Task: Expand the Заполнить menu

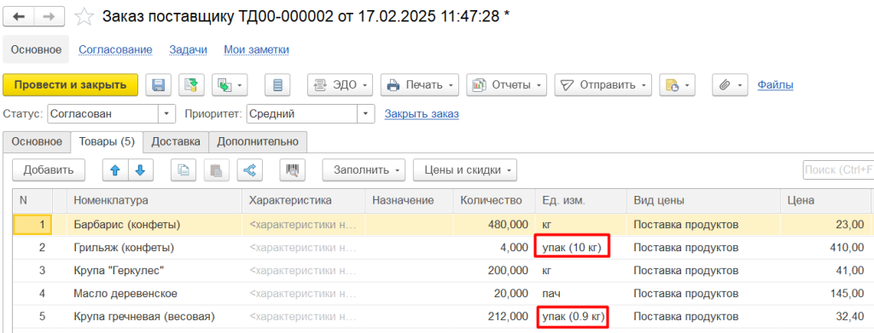Action: [x=364, y=170]
